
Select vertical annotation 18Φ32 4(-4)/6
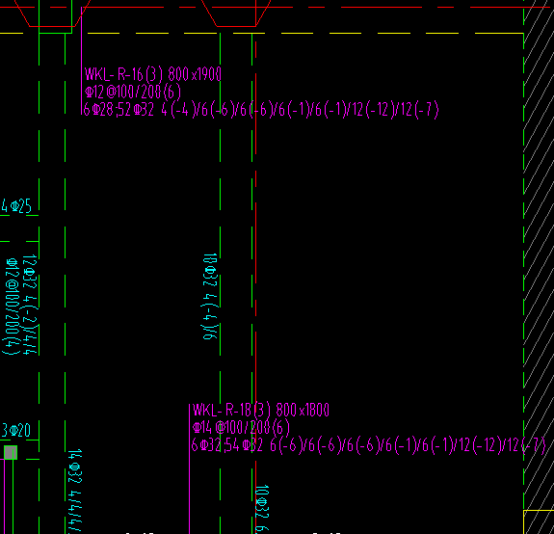pyautogui.click(x=210, y=296)
